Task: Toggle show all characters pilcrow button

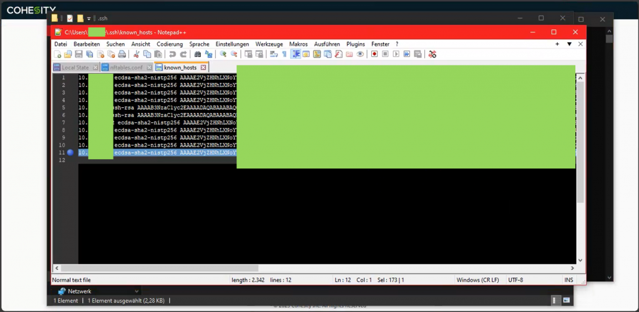Action: tap(284, 54)
